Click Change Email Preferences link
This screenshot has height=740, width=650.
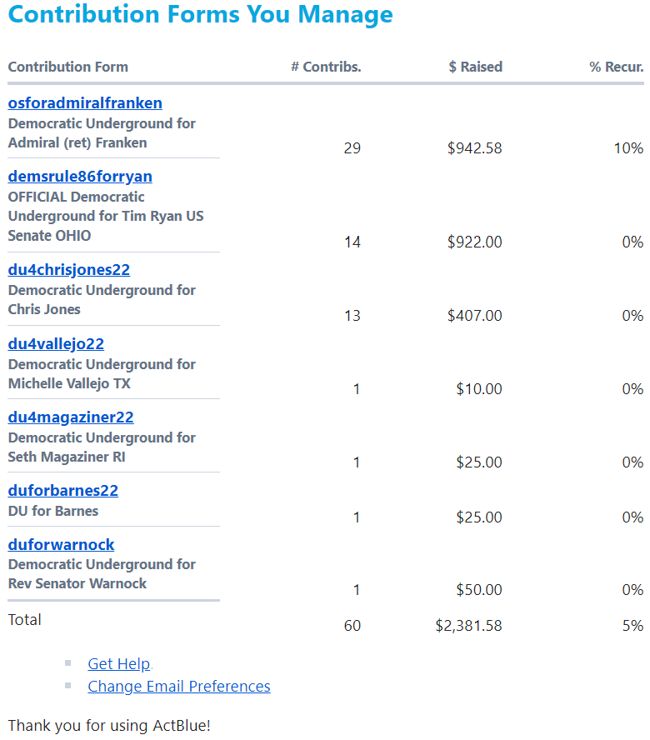pyautogui.click(x=179, y=686)
